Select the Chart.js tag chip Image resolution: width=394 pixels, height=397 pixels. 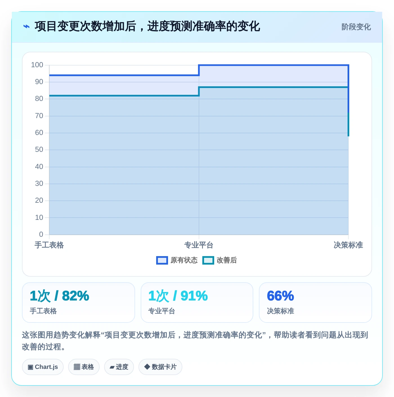click(x=43, y=367)
